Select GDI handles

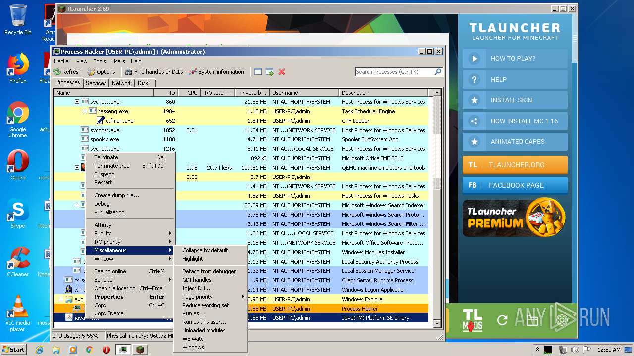[x=211, y=280]
